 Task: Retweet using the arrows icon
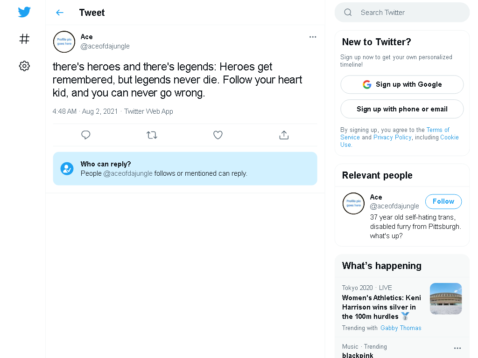(152, 135)
